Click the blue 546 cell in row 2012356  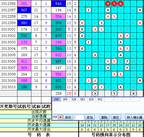[x=59, y=4]
